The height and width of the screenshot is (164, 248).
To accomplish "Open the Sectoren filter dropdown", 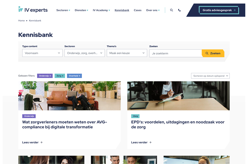I will pyautogui.click(x=85, y=53).
